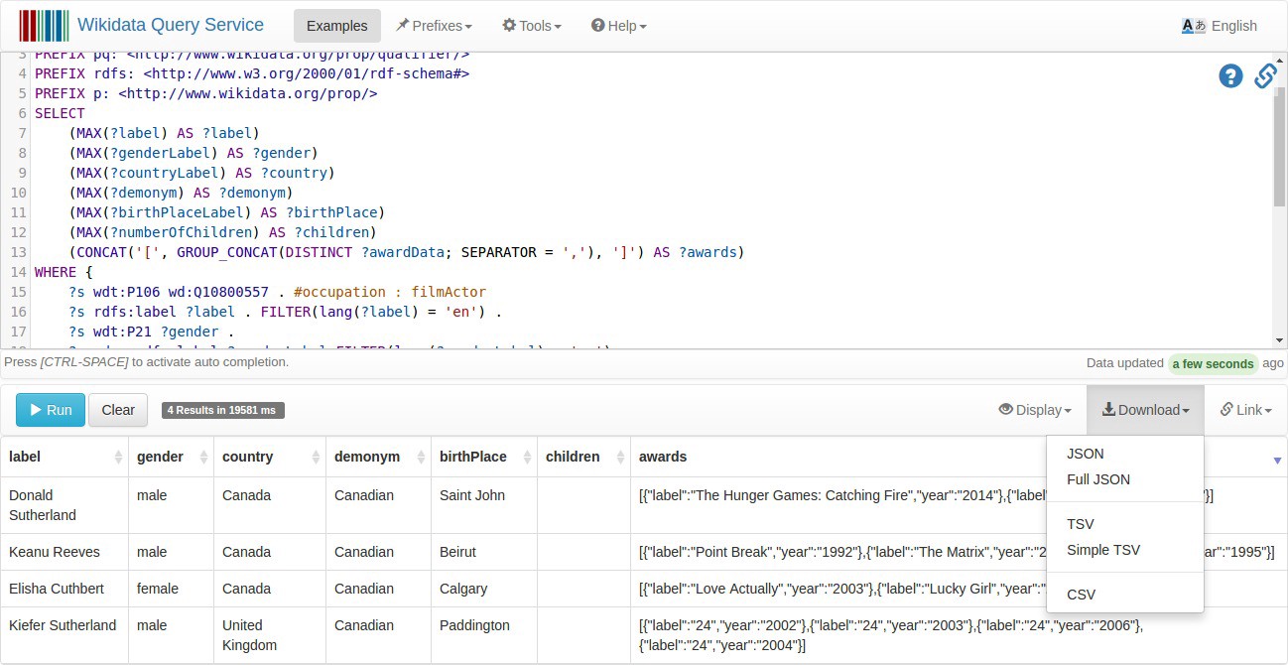
Task: Open the query help question-mark icon
Action: (1230, 75)
